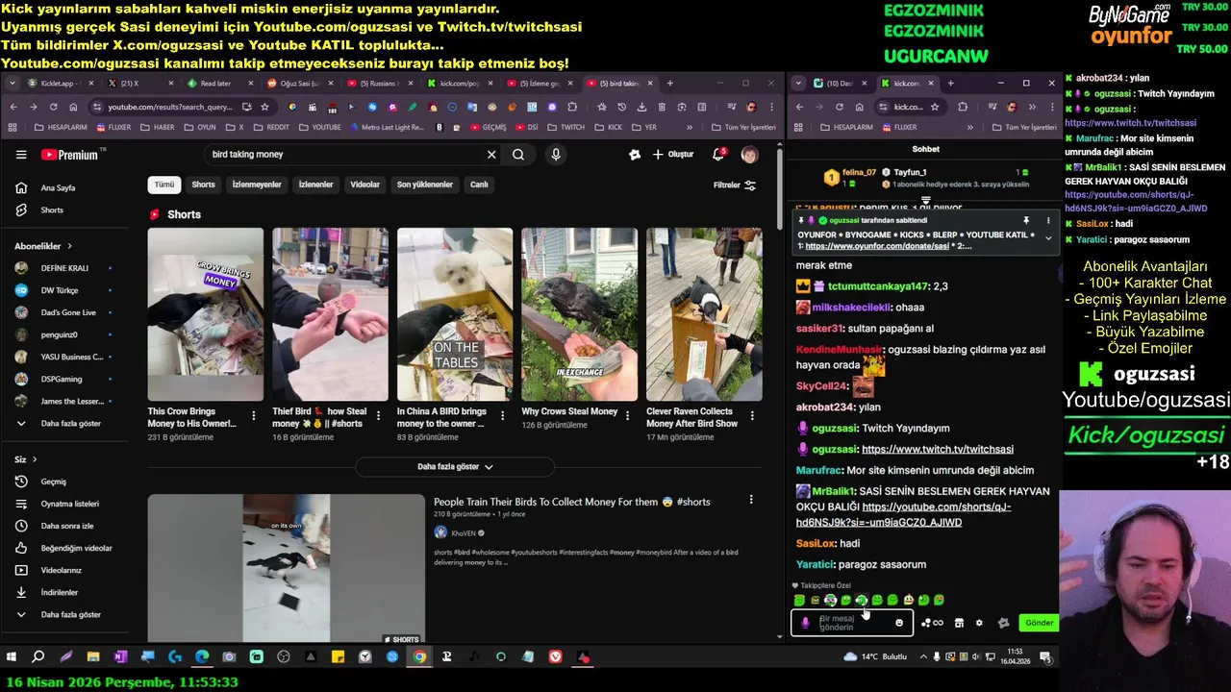Open the Windows notification center
The image size is (1231, 692).
pos(1045,657)
